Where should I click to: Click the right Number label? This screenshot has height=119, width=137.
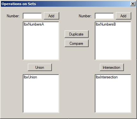(x=85, y=16)
